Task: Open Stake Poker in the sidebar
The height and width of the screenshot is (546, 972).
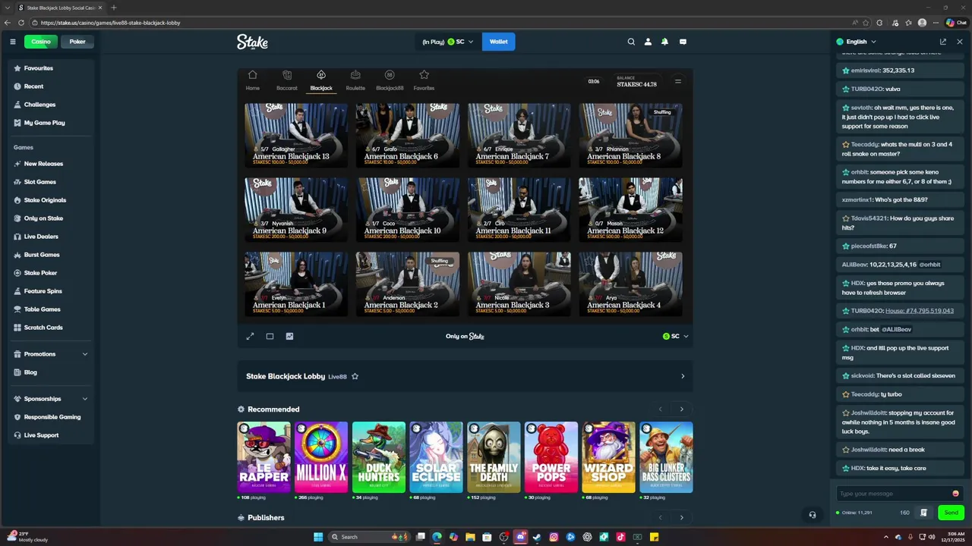Action: coord(52,273)
